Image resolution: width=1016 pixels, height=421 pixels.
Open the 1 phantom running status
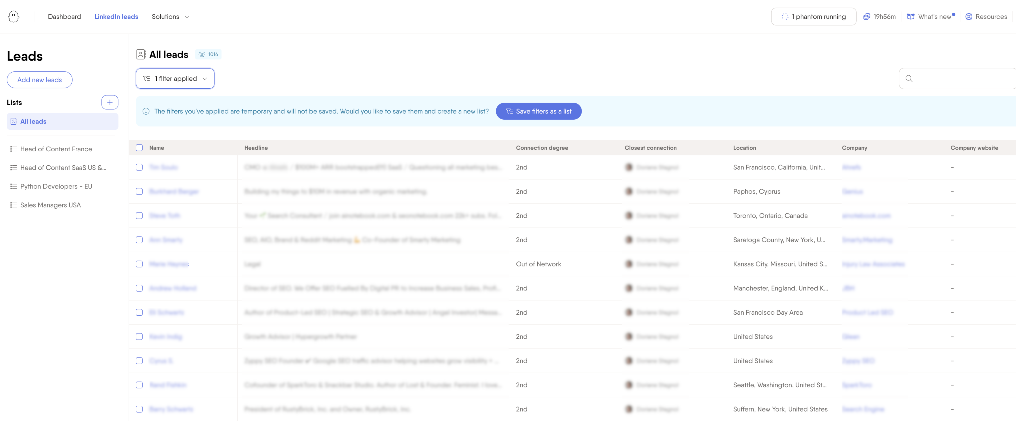[x=813, y=17]
